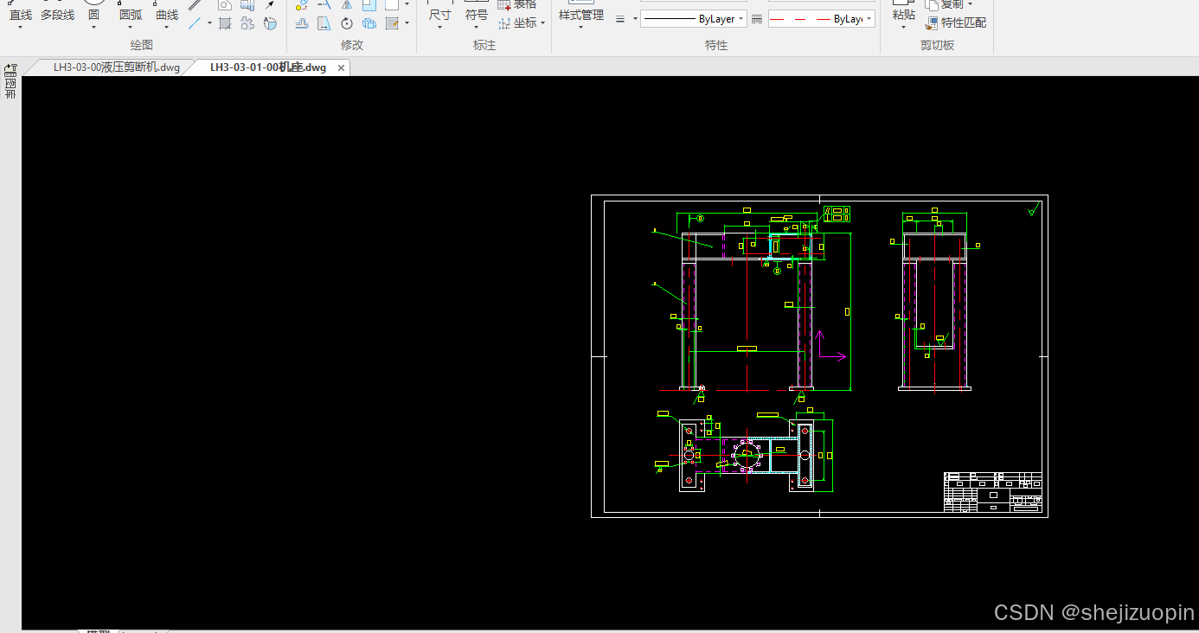This screenshot has height=633, width=1199.
Task: Click the hatch fill icon in 绘图
Action: pyautogui.click(x=225, y=23)
